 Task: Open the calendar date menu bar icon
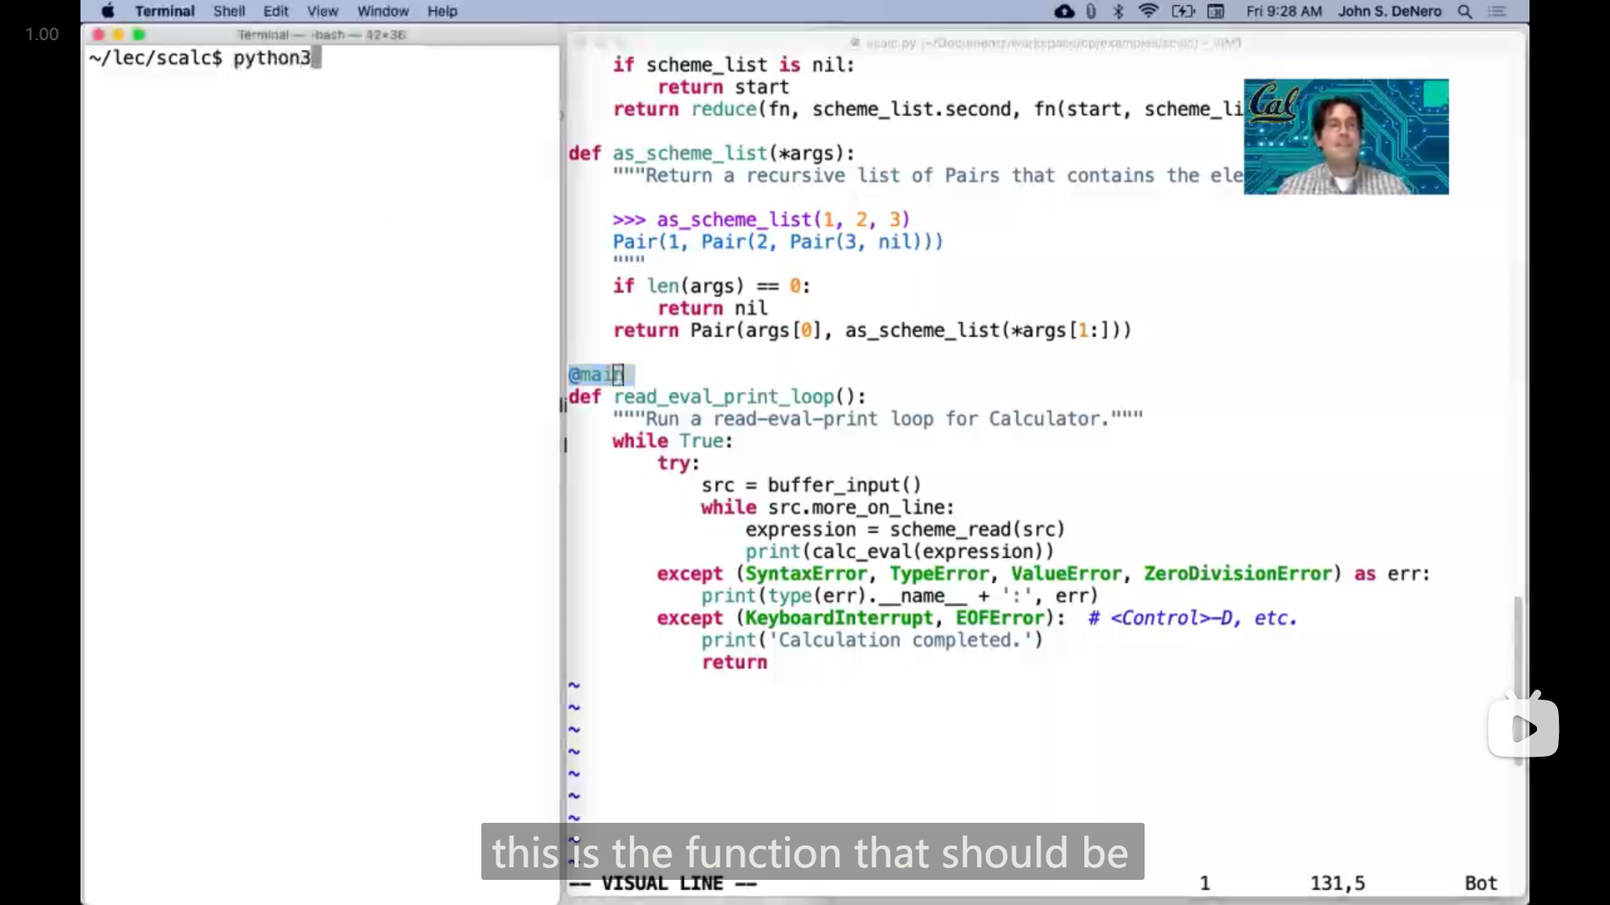coord(1216,11)
